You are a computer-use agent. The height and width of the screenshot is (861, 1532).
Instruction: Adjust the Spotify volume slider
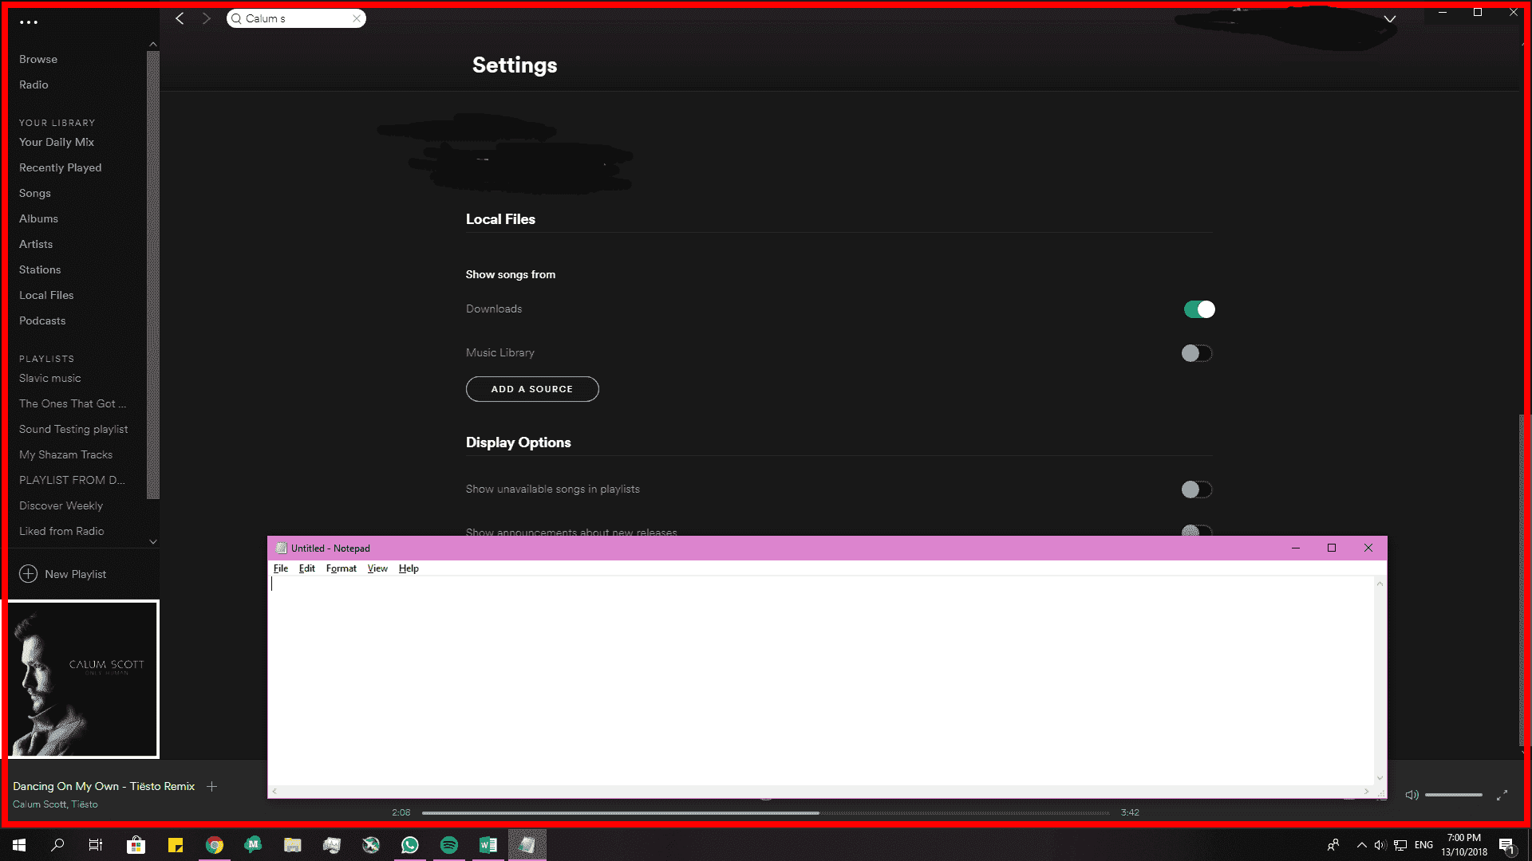pyautogui.click(x=1454, y=795)
